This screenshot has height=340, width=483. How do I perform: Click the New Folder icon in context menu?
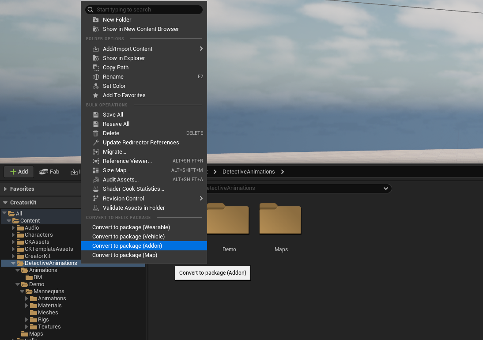point(96,20)
